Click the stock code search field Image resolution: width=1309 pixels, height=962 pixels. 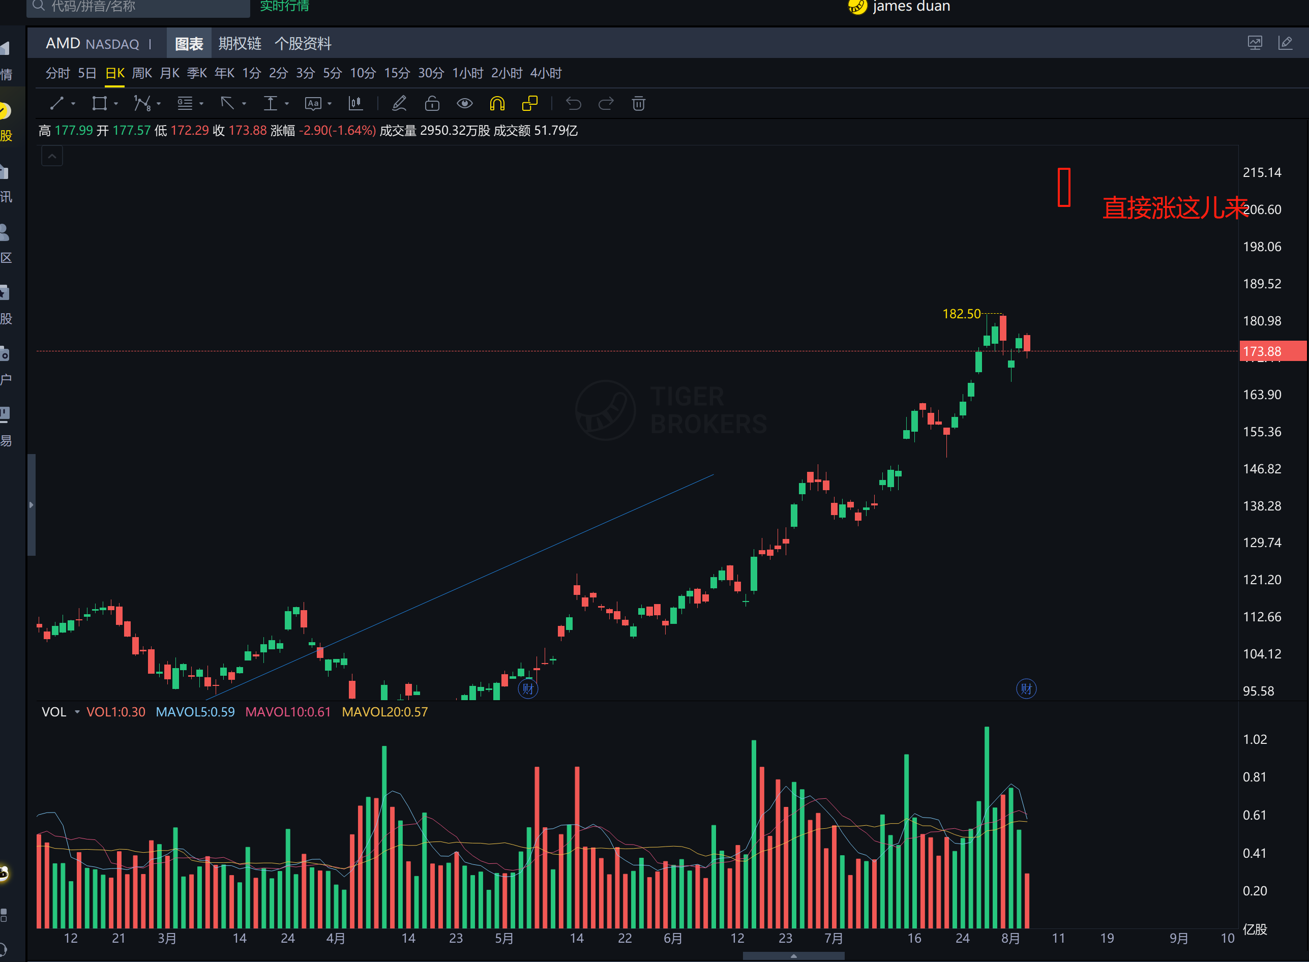pos(140,7)
